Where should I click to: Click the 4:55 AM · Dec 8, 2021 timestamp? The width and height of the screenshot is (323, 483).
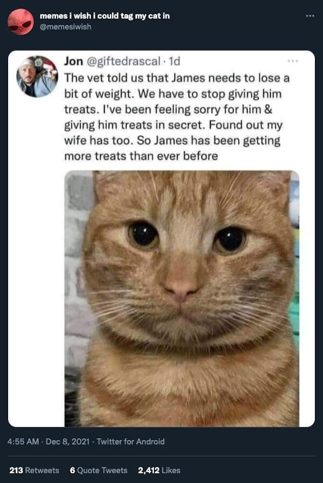tap(48, 441)
